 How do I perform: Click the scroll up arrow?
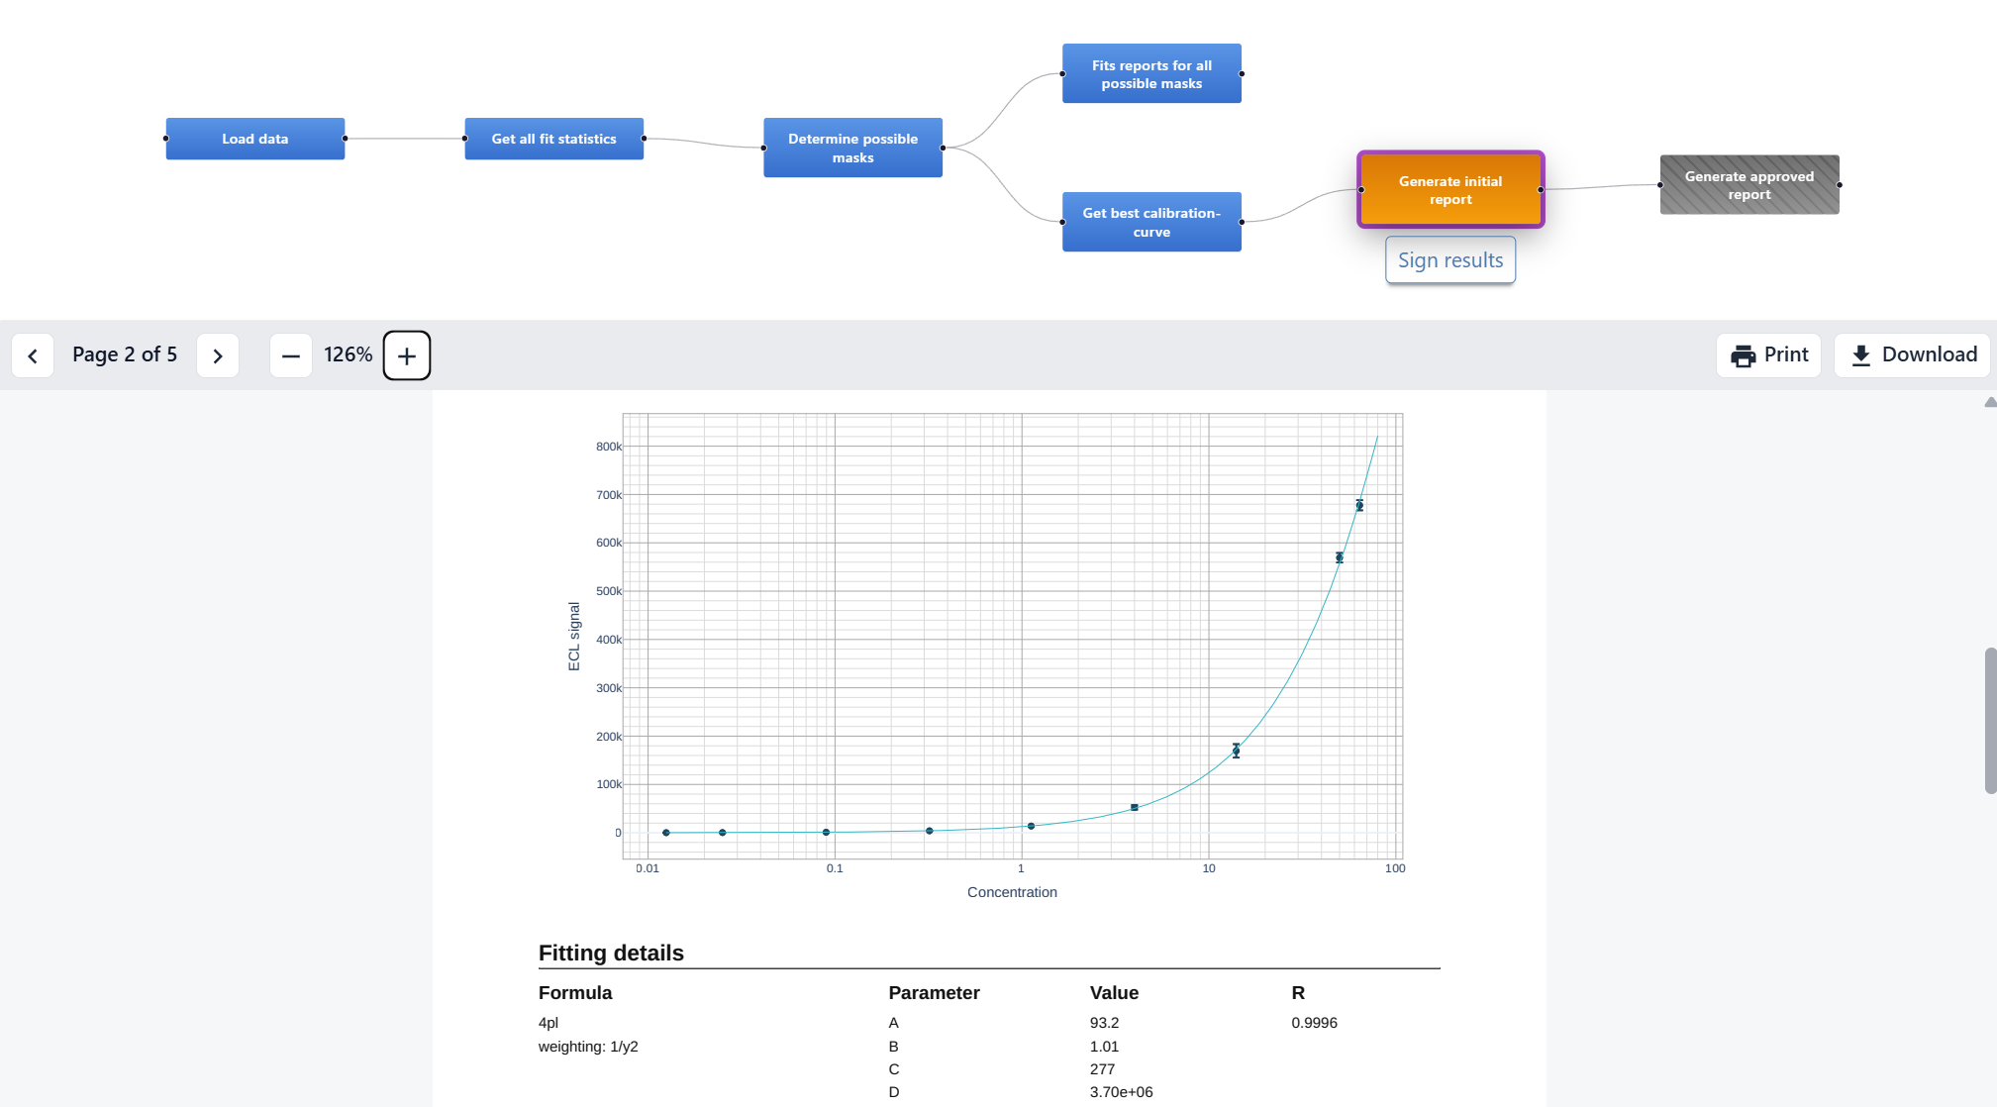[x=1990, y=402]
